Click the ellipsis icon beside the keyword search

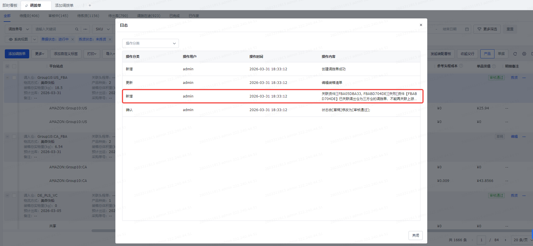coord(85,29)
